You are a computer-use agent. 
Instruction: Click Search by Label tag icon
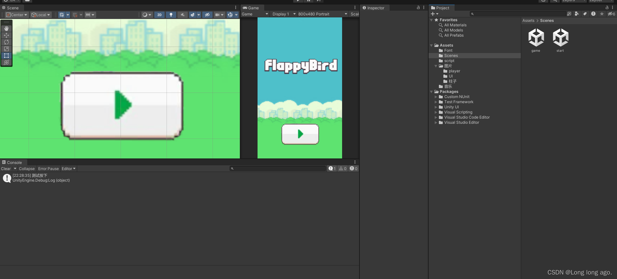pos(585,14)
